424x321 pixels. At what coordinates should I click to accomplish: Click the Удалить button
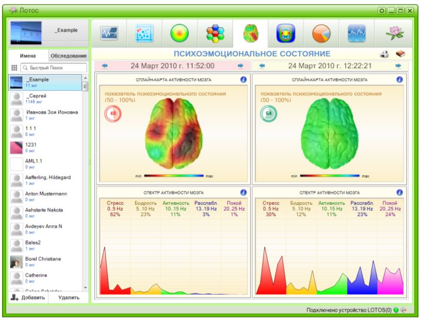pos(69,297)
